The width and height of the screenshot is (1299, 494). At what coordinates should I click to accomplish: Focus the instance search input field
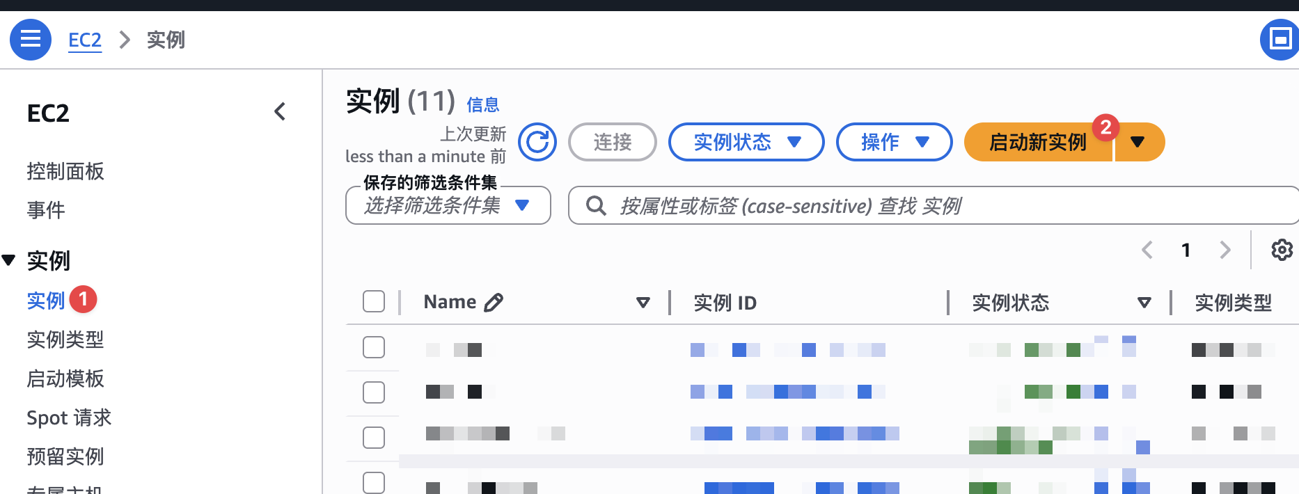[933, 205]
